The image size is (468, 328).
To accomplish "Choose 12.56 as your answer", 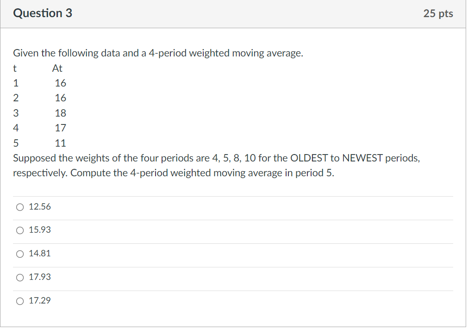I will 39,207.
